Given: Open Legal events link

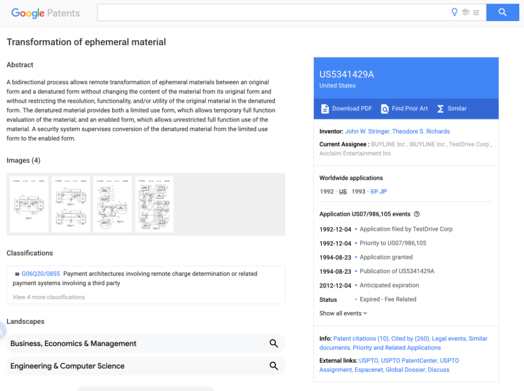Looking at the screenshot, I should [x=449, y=338].
